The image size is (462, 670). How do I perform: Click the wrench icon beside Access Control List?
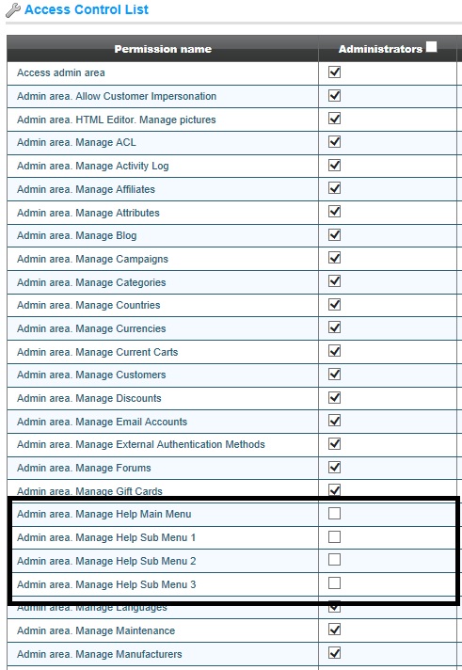pyautogui.click(x=13, y=9)
